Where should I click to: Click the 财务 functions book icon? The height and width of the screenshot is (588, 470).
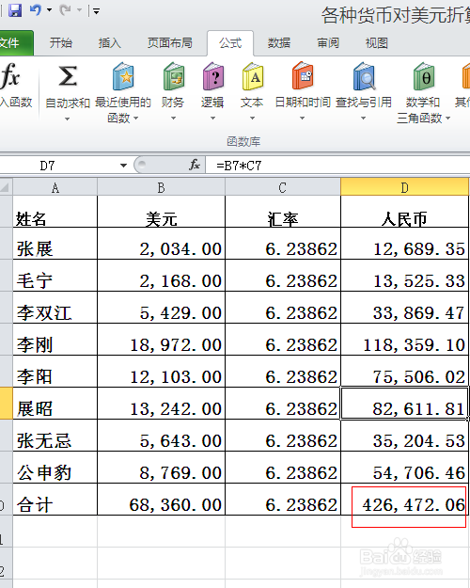174,76
